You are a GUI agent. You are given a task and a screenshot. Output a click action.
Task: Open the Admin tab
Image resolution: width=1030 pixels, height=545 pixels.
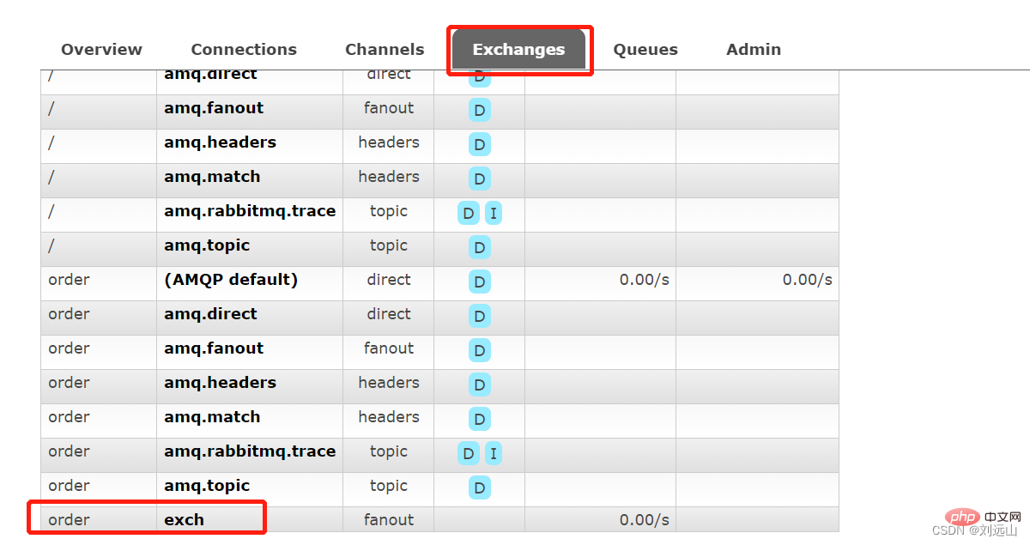(754, 50)
